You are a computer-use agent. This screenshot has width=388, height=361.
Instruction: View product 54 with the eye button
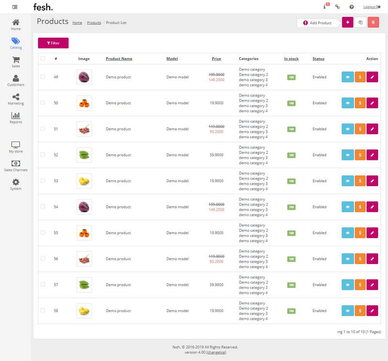[348, 207]
